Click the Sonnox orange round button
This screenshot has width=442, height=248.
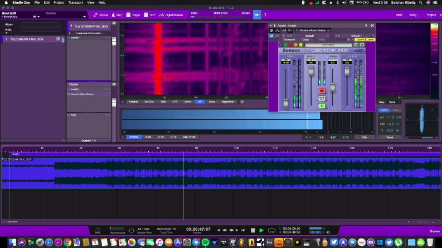[296, 44]
